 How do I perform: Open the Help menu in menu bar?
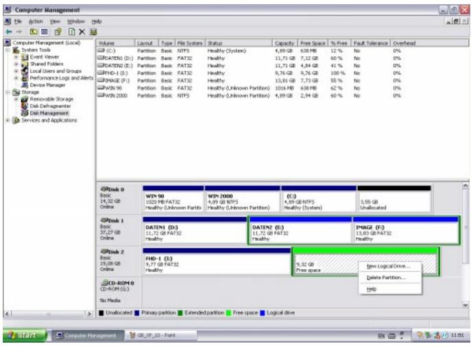point(97,21)
